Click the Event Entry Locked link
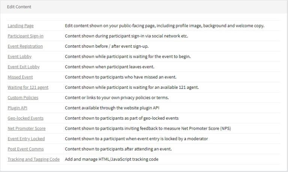The width and height of the screenshot is (288, 172). 26,139
